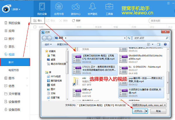Open the 我的设备 top tab
Viewport: 175px width, 120px height.
(x=42, y=9)
